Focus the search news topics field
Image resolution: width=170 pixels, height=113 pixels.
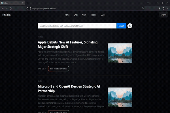(77, 26)
